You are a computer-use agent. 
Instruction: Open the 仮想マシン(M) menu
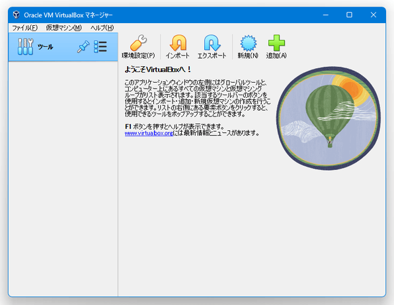(64, 28)
